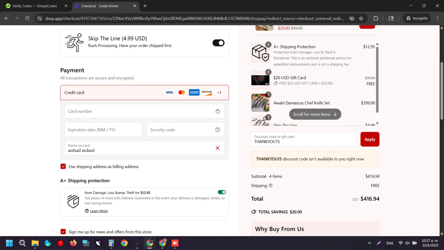Click the third-party cookies blocked eye icon
This screenshot has height=250, width=444.
352,18
